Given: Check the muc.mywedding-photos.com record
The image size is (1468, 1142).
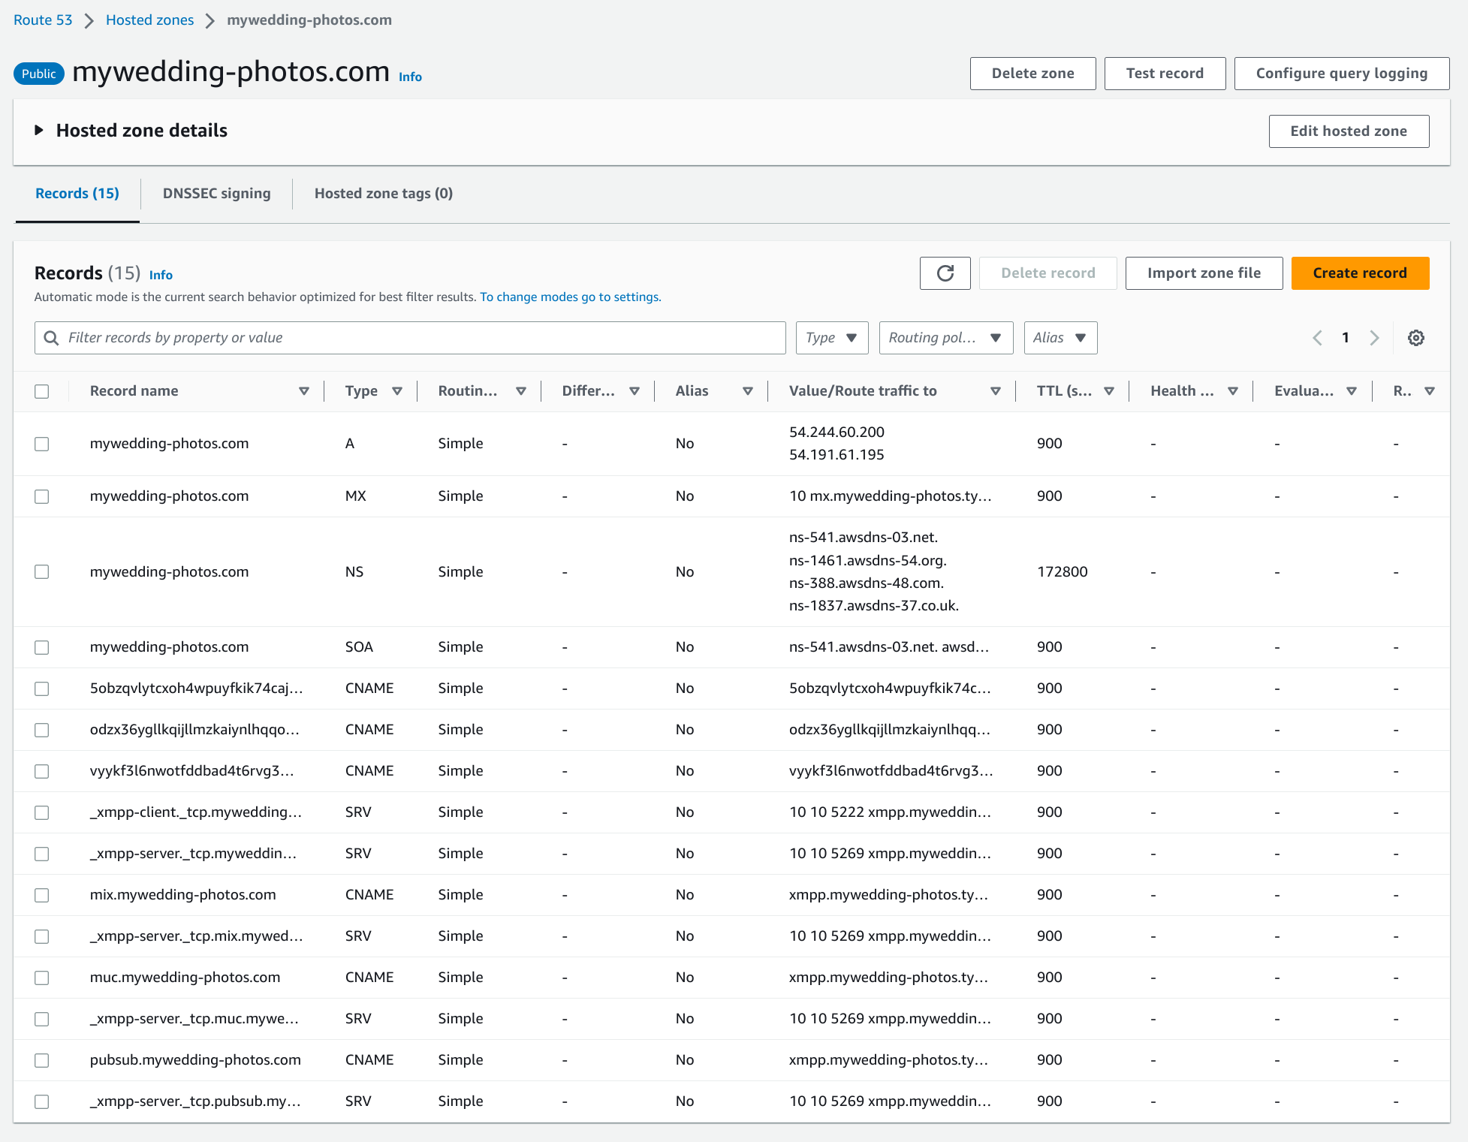Looking at the screenshot, I should pyautogui.click(x=42, y=978).
